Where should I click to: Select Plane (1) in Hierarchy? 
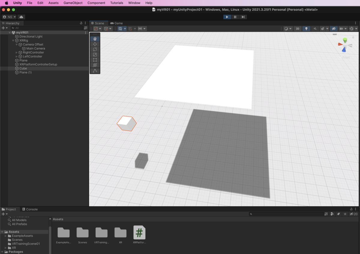[x=25, y=73]
